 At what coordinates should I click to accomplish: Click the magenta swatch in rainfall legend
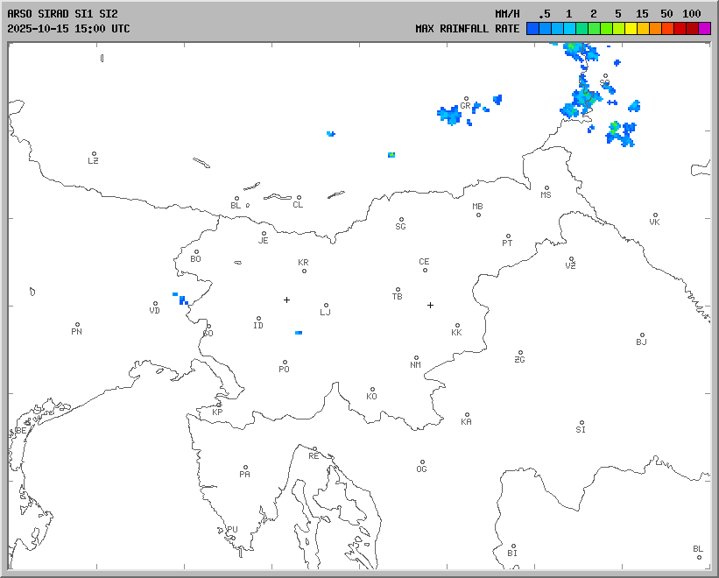pyautogui.click(x=704, y=28)
